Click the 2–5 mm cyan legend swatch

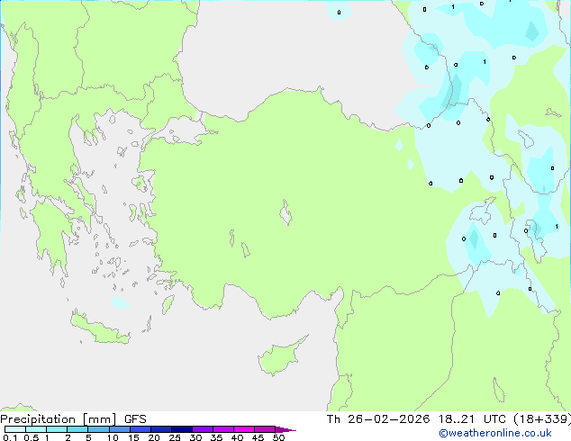(77, 429)
